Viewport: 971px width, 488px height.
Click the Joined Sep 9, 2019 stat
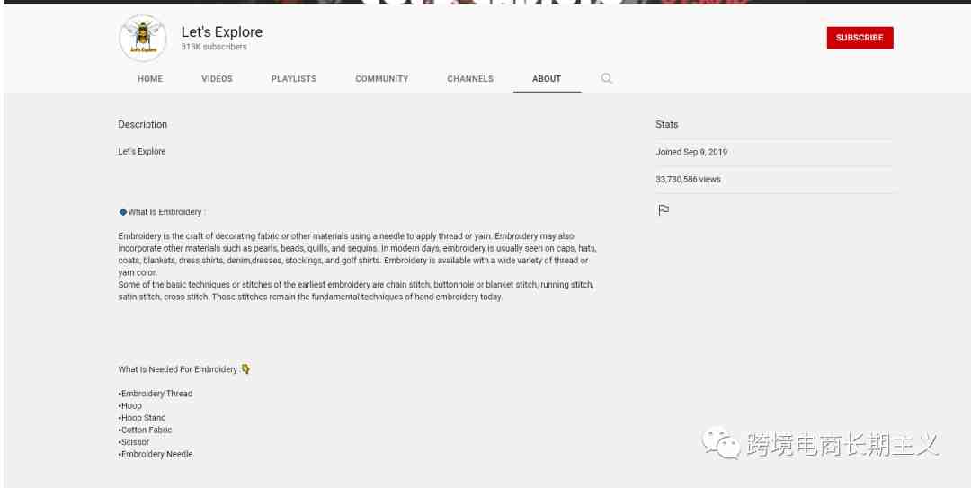tap(691, 152)
